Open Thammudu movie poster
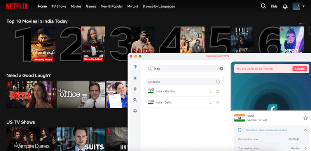This screenshot has width=311, height=151. [x=43, y=44]
